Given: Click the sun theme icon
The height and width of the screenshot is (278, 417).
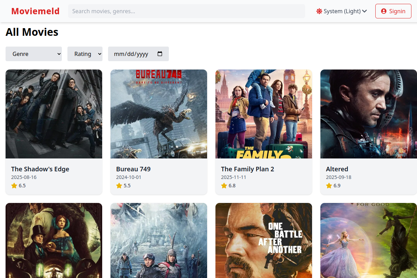Looking at the screenshot, I should tap(319, 11).
